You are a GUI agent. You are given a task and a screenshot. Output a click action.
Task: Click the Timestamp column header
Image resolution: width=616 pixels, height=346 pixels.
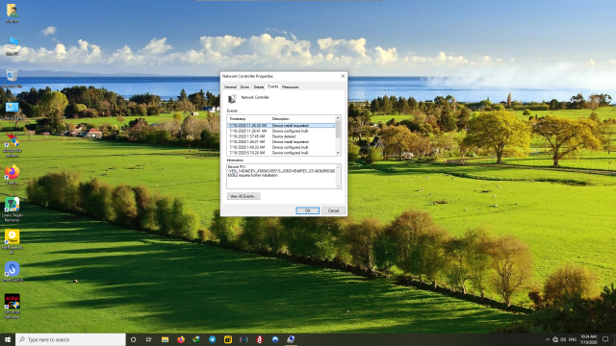(248, 118)
